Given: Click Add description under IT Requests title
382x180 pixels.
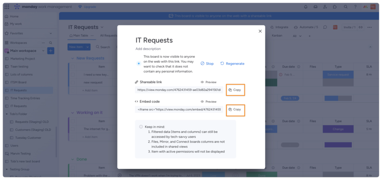Looking at the screenshot, I should pyautogui.click(x=148, y=49).
